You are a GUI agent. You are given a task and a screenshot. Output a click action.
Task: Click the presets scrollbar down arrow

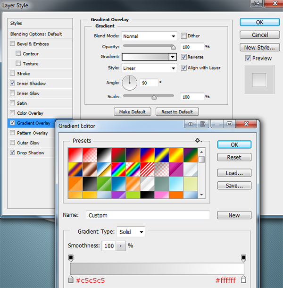point(202,195)
